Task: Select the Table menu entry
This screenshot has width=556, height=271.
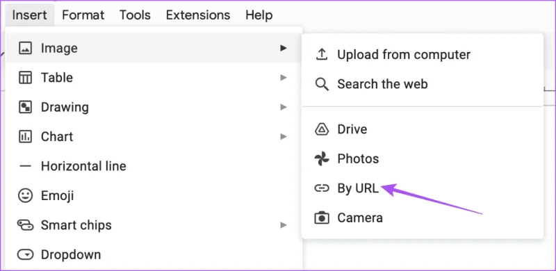Action: tap(154, 77)
